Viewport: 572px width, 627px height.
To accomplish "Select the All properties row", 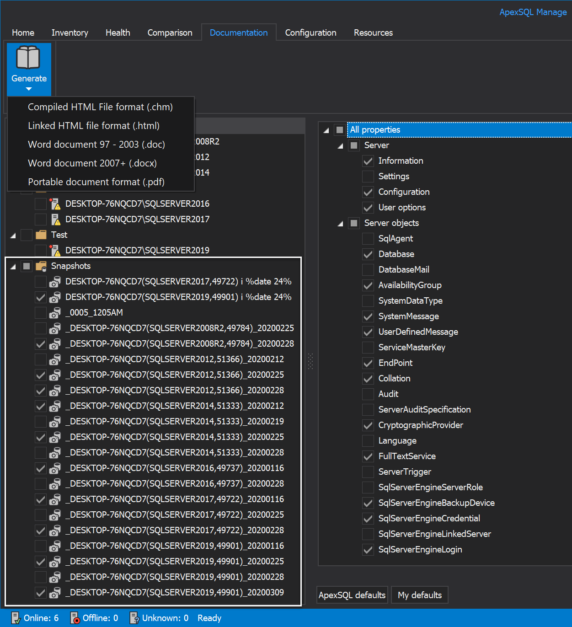I will (x=460, y=130).
